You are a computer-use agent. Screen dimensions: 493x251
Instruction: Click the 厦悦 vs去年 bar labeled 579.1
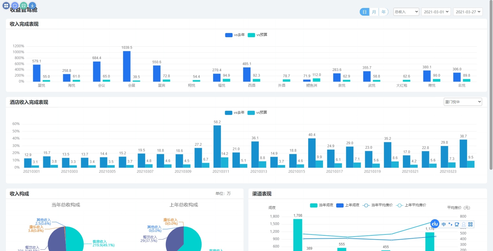pyautogui.click(x=37, y=73)
